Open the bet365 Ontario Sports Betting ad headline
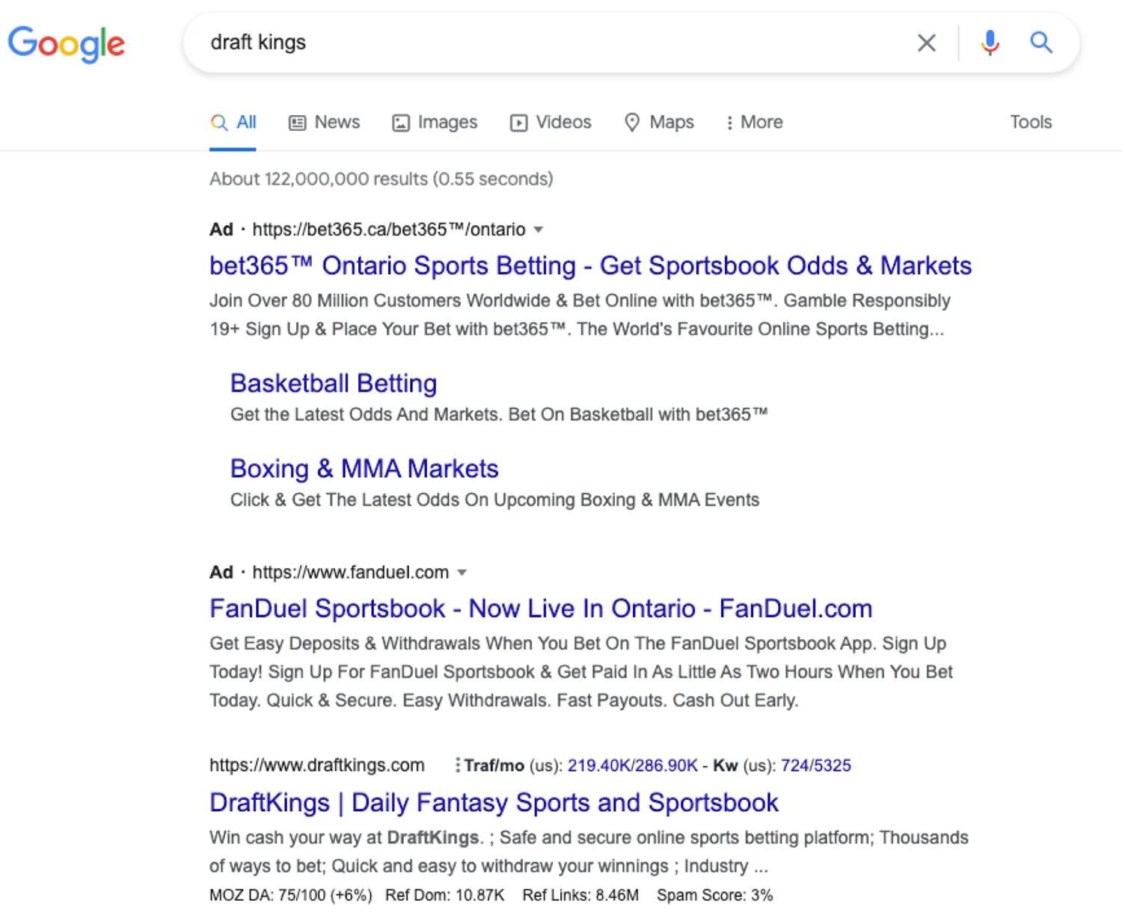The height and width of the screenshot is (912, 1122). pyautogui.click(x=590, y=265)
